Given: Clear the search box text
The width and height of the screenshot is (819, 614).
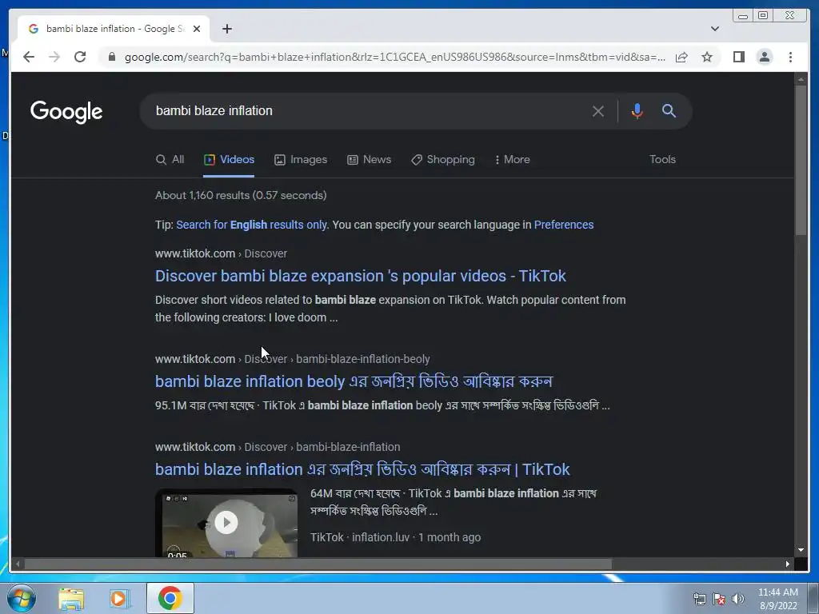Looking at the screenshot, I should 598,110.
